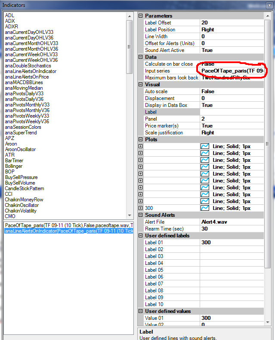Screen dimensions: 275x340
Task: Edit Line Width value
Action: click(x=232, y=36)
